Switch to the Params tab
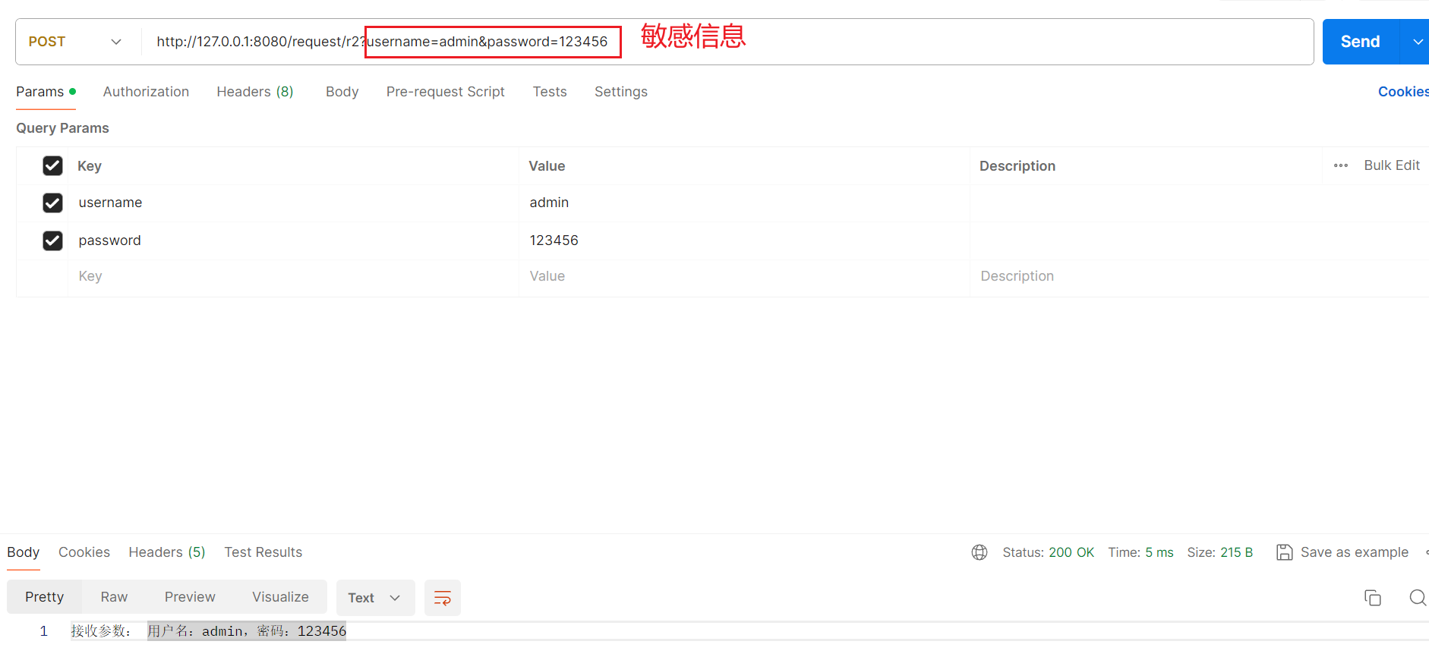Screen dimensions: 1429x657 click(46, 92)
